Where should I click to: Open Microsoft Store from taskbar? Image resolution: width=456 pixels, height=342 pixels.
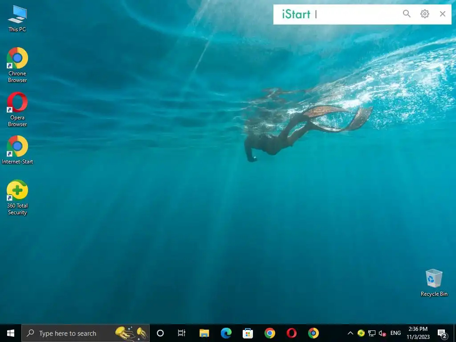[248, 333]
